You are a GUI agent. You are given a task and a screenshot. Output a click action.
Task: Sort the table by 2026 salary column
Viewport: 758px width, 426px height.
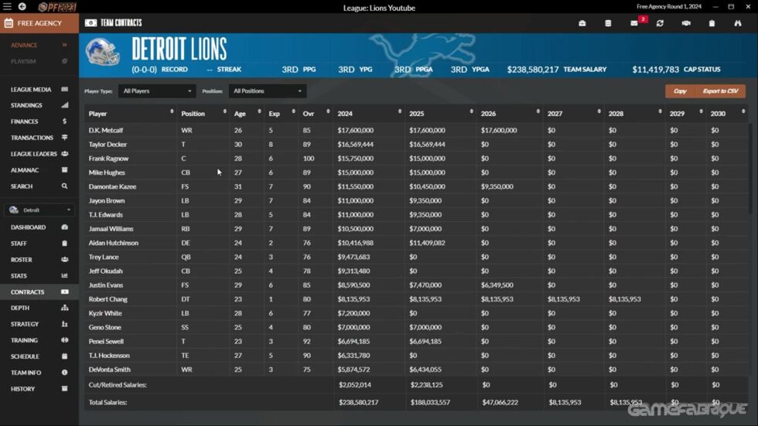[510, 114]
